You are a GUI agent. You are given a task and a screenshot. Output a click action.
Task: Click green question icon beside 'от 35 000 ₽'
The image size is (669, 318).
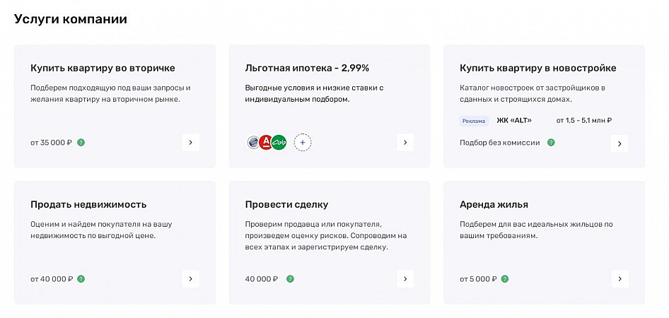(81, 143)
